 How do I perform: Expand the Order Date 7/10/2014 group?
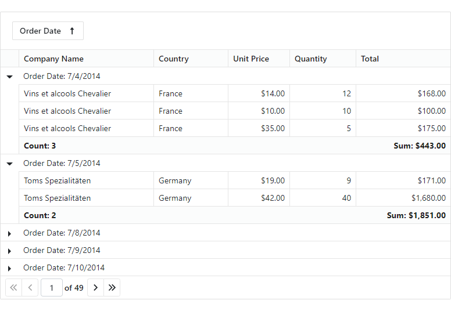click(9, 268)
